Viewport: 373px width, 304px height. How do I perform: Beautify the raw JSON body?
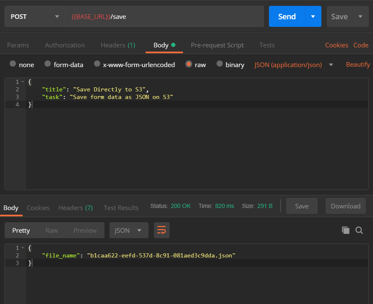point(357,65)
